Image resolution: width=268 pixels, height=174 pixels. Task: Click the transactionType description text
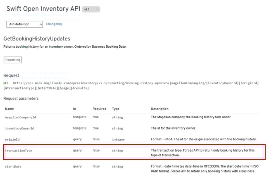click(x=203, y=153)
